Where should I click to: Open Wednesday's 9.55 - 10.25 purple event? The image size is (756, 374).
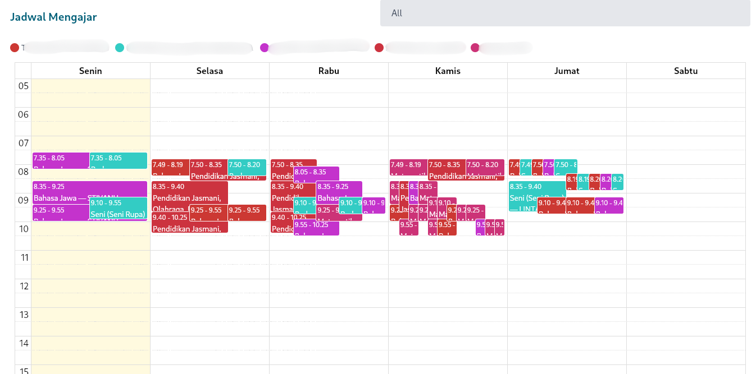316,228
